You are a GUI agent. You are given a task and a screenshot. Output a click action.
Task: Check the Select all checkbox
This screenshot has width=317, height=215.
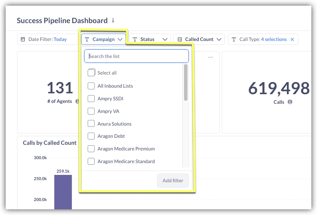coord(92,73)
